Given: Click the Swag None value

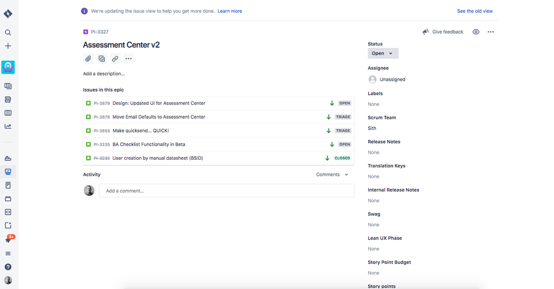Looking at the screenshot, I should coord(373,225).
